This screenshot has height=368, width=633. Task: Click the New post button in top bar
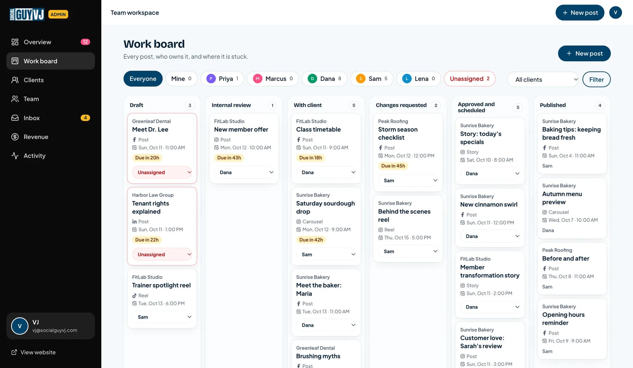[580, 13]
